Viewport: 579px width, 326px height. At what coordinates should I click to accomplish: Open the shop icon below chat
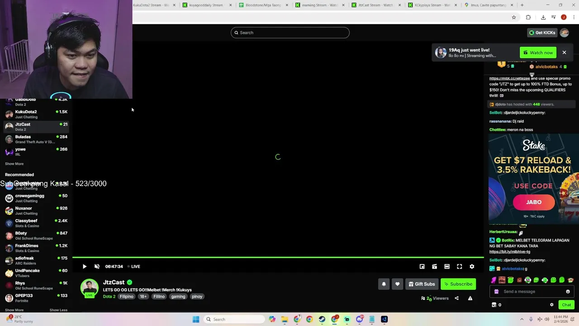pos(494,305)
